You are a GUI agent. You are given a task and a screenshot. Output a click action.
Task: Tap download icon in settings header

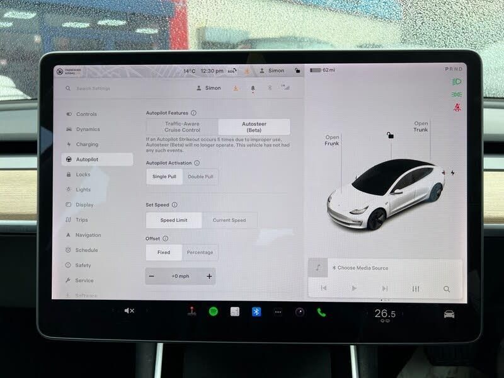236,88
